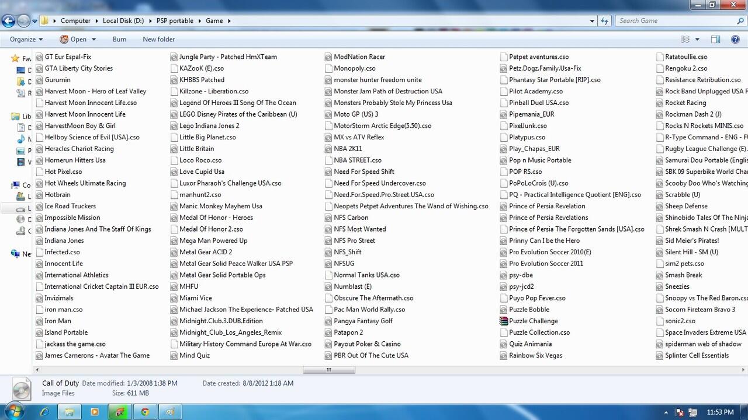
Task: Open the address bar previous locations dropdown
Action: pyautogui.click(x=593, y=20)
